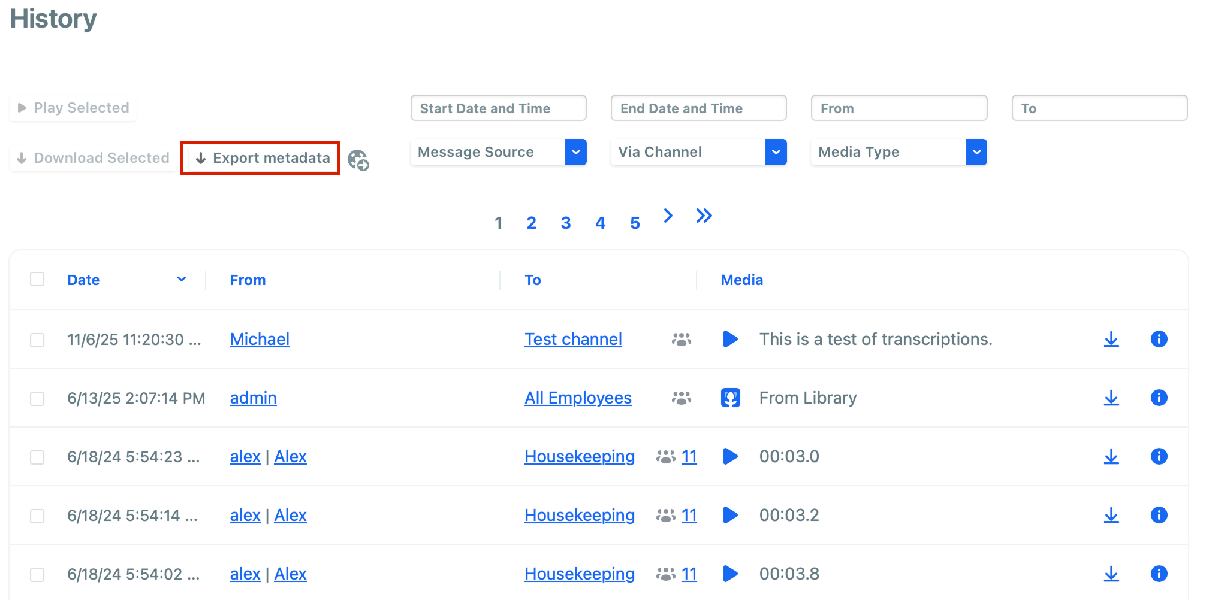Mark the 6/18/24 5:54:14 row checkbox
Viewport: 1206px width, 600px height.
click(x=37, y=516)
